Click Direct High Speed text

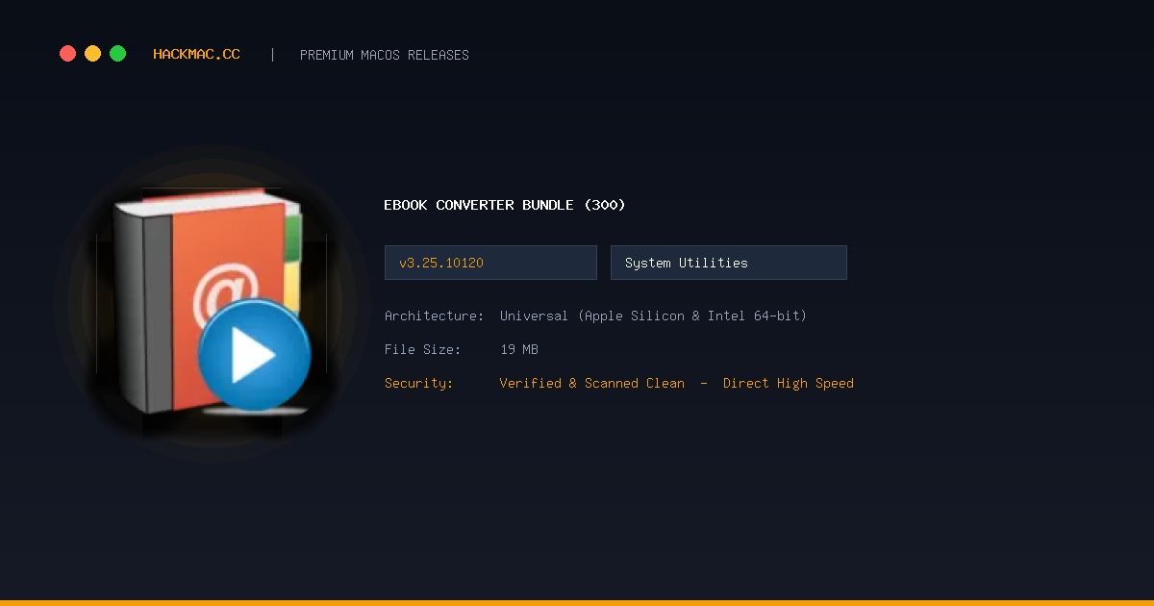tap(789, 383)
